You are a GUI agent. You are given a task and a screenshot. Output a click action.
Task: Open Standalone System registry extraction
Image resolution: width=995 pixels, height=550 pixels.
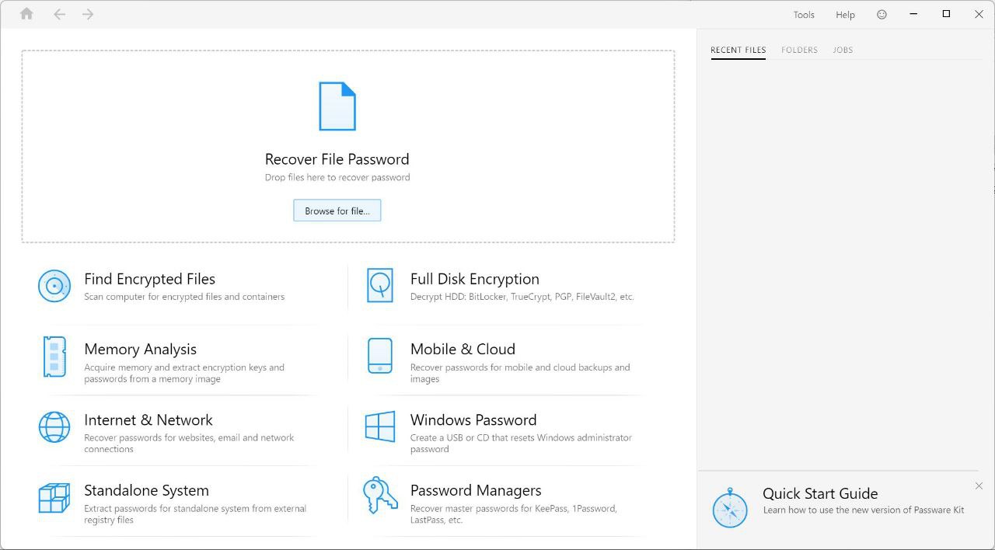pos(146,490)
